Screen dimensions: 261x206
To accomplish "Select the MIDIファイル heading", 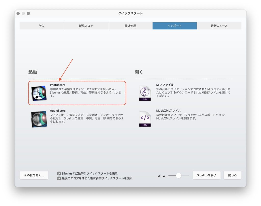I will [165, 85].
